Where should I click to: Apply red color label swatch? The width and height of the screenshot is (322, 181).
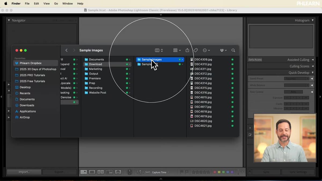click(215, 172)
